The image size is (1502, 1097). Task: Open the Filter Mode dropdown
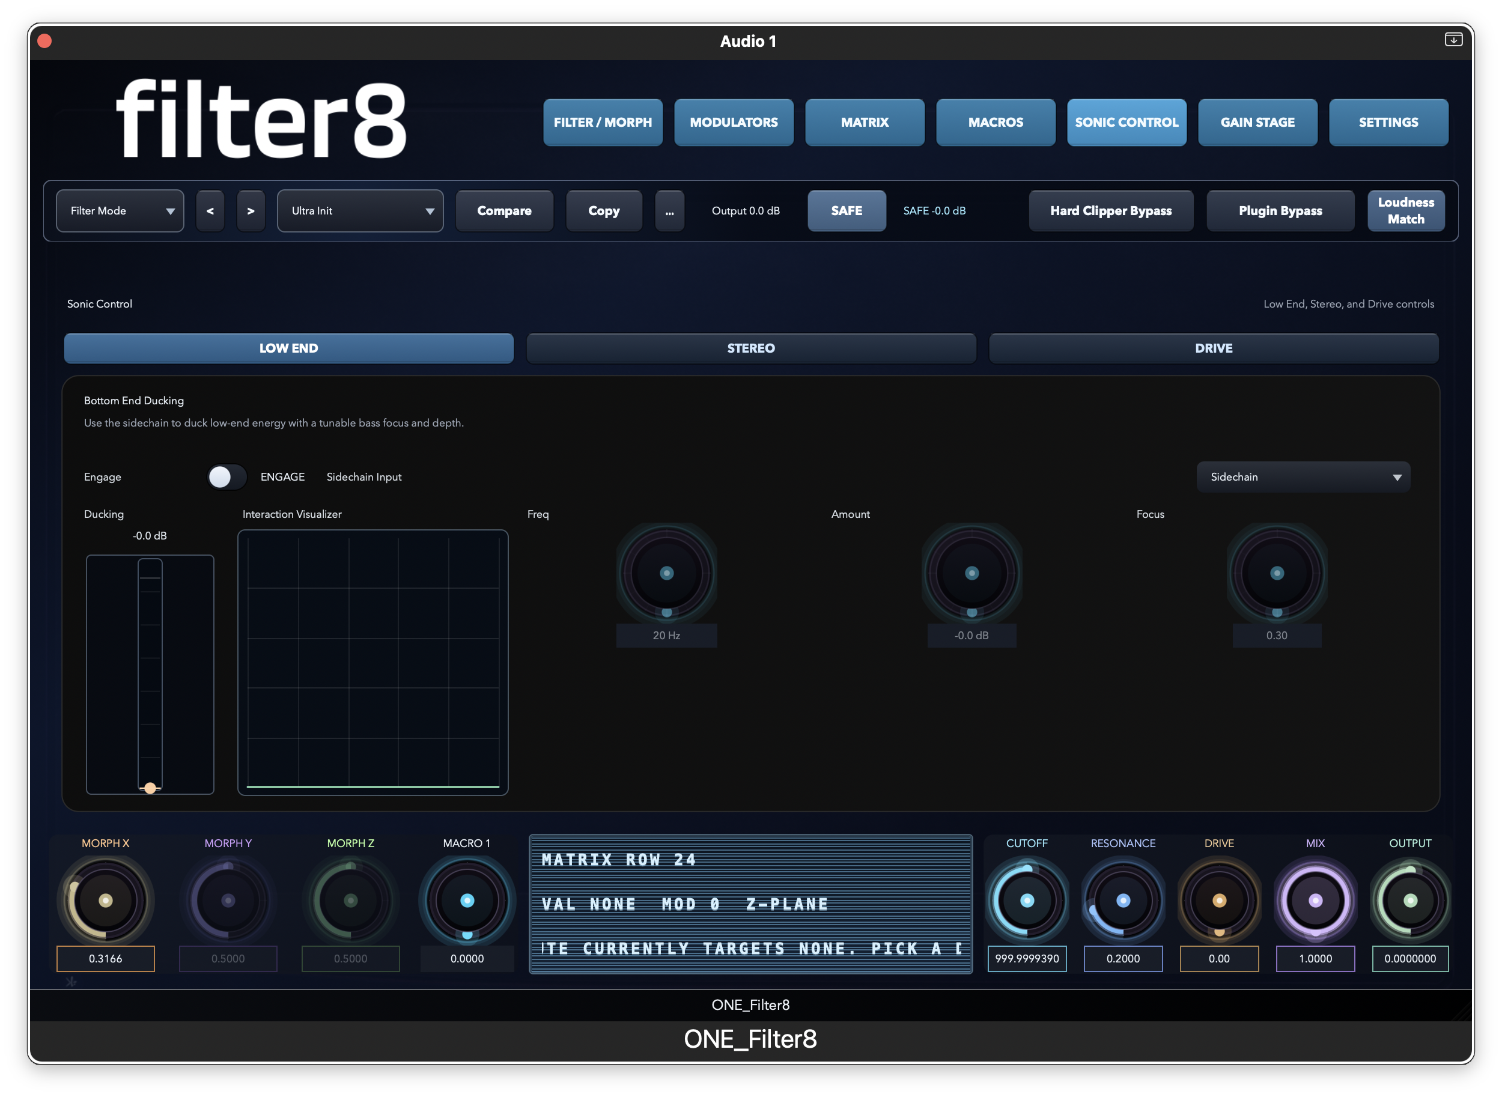[120, 210]
